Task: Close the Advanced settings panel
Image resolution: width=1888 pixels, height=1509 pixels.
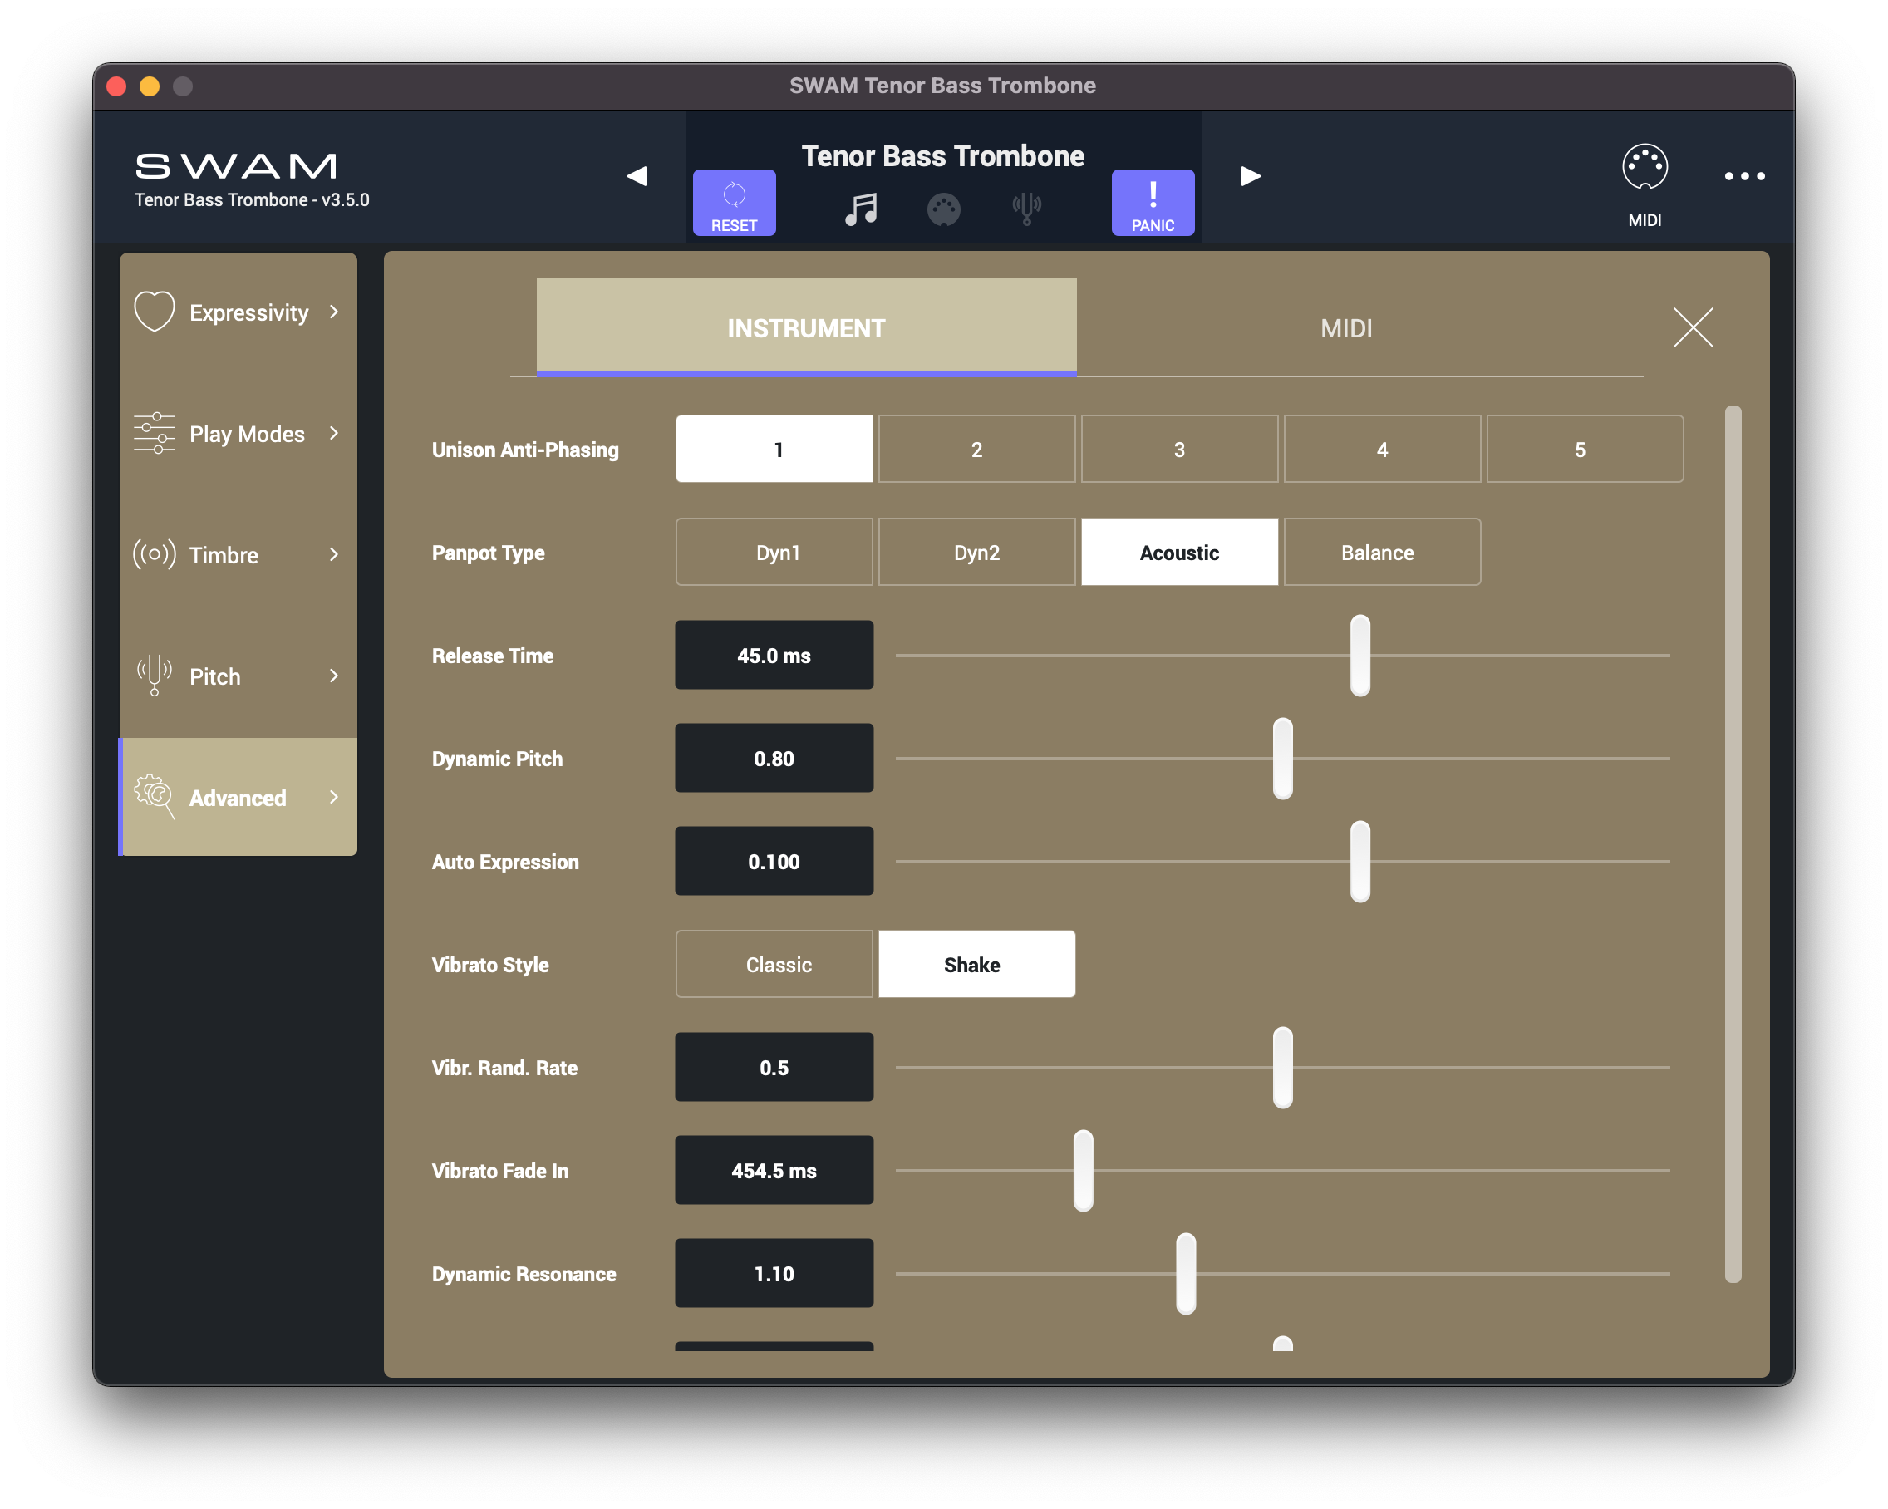Action: click(1692, 327)
